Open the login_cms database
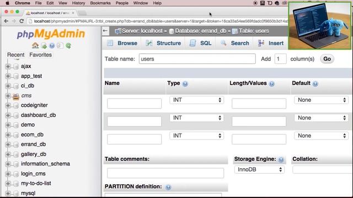The width and height of the screenshot is (353, 198). [33, 174]
